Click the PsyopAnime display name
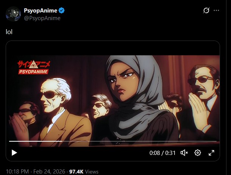231x175 pixels. coord(41,11)
